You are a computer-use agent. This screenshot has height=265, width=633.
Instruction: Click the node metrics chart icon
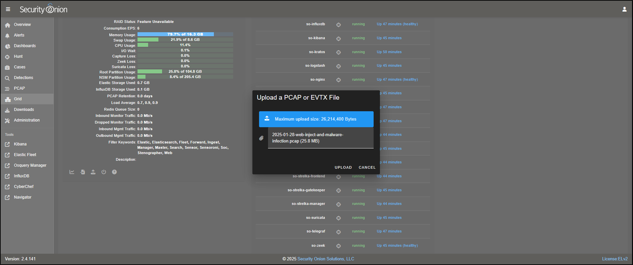72,172
